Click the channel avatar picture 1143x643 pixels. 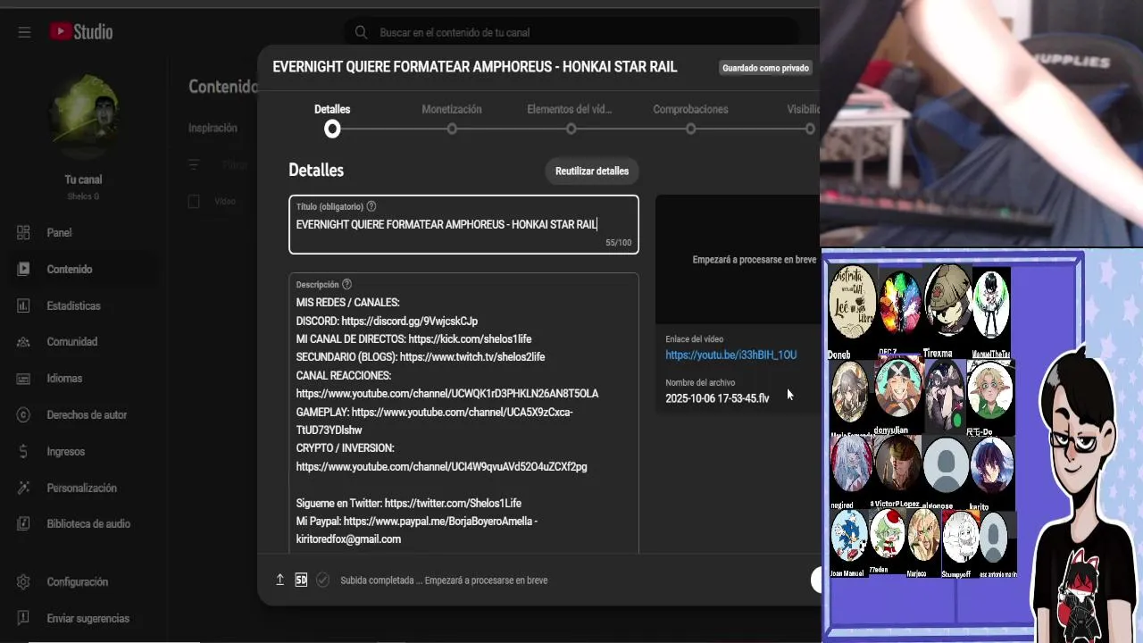tap(83, 116)
